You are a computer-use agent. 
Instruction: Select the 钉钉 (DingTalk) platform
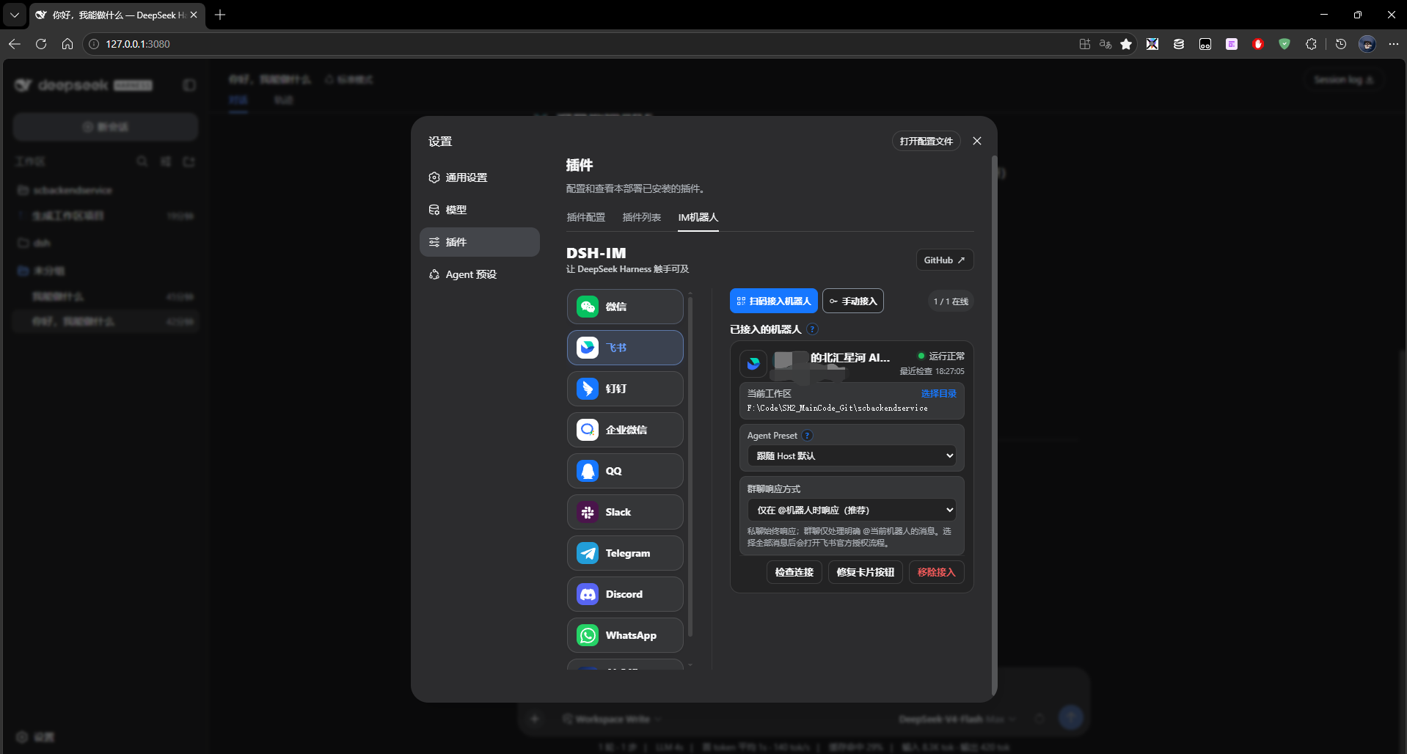coord(625,389)
